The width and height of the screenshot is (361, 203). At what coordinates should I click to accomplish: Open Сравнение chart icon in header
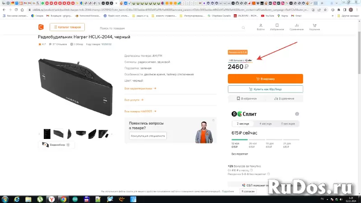(296, 27)
